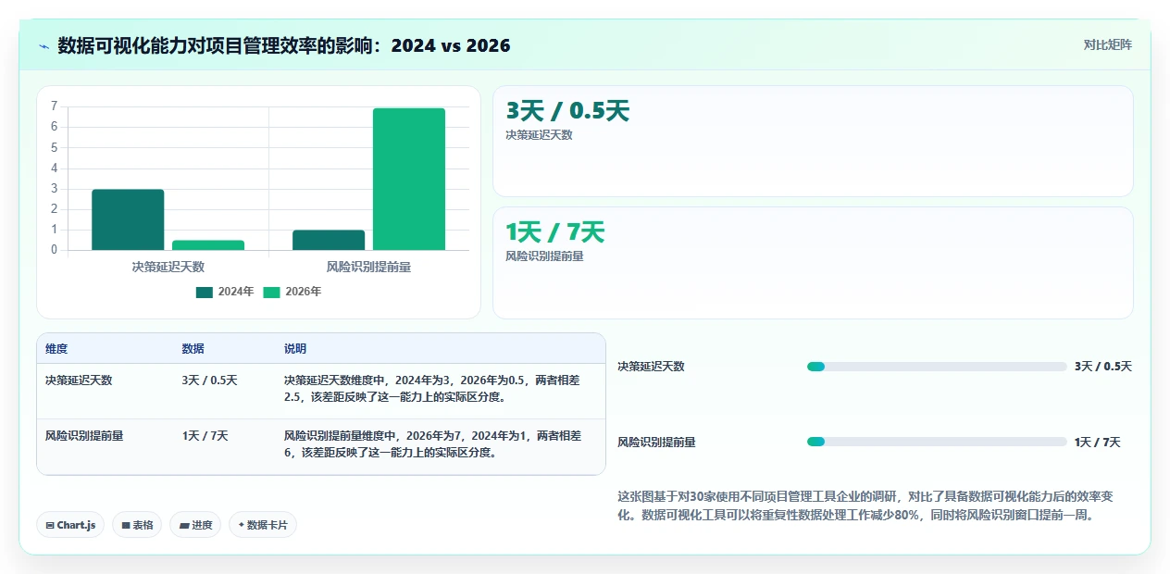
Task: Select the 1天 / 7天 data card value
Action: (554, 232)
